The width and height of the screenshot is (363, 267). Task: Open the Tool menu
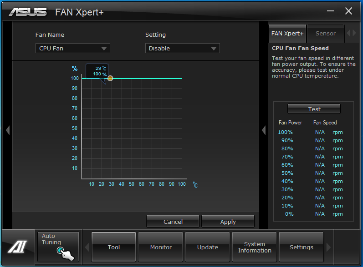pos(114,247)
